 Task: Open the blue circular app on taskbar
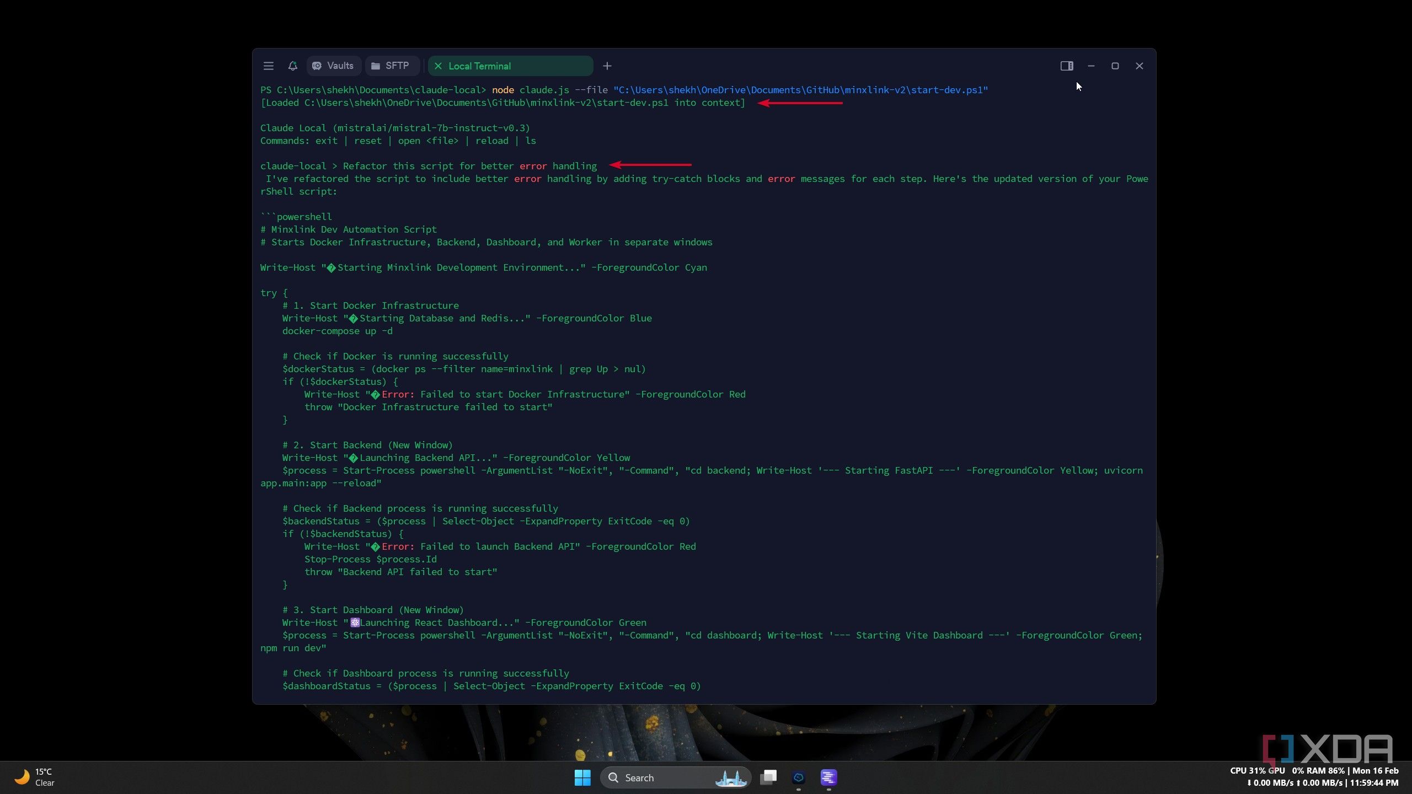pos(799,777)
